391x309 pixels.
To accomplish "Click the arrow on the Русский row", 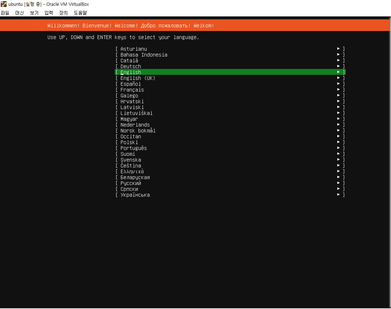I will [x=338, y=183].
